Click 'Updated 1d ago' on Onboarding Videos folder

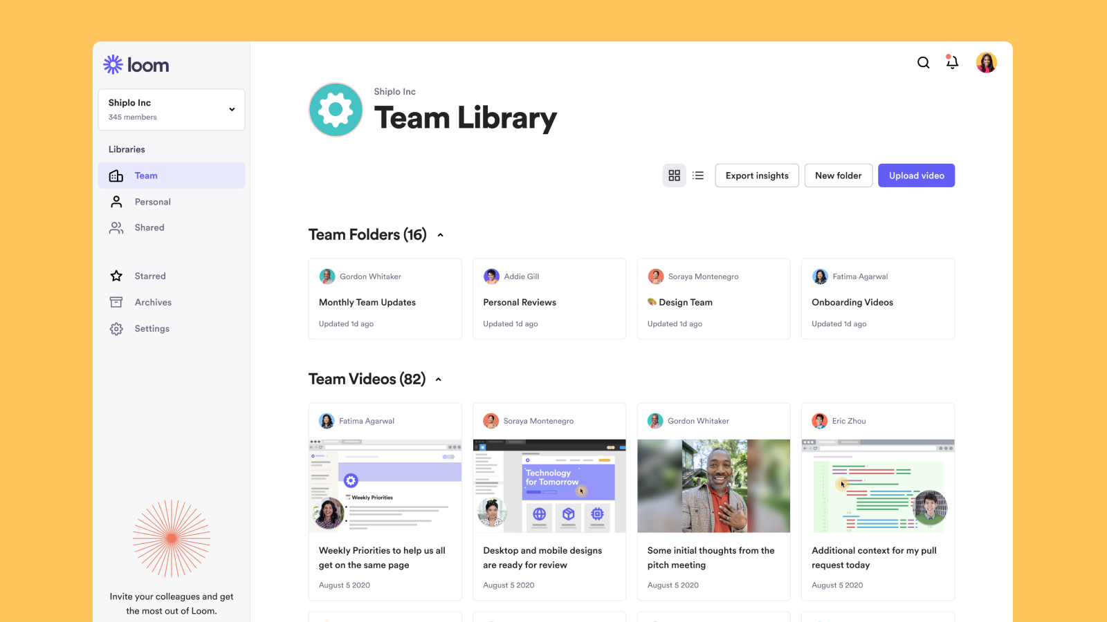(839, 324)
